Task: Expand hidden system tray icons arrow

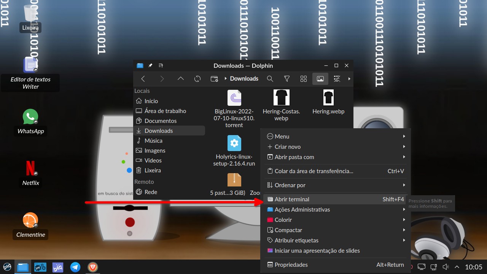Action: pos(457,267)
